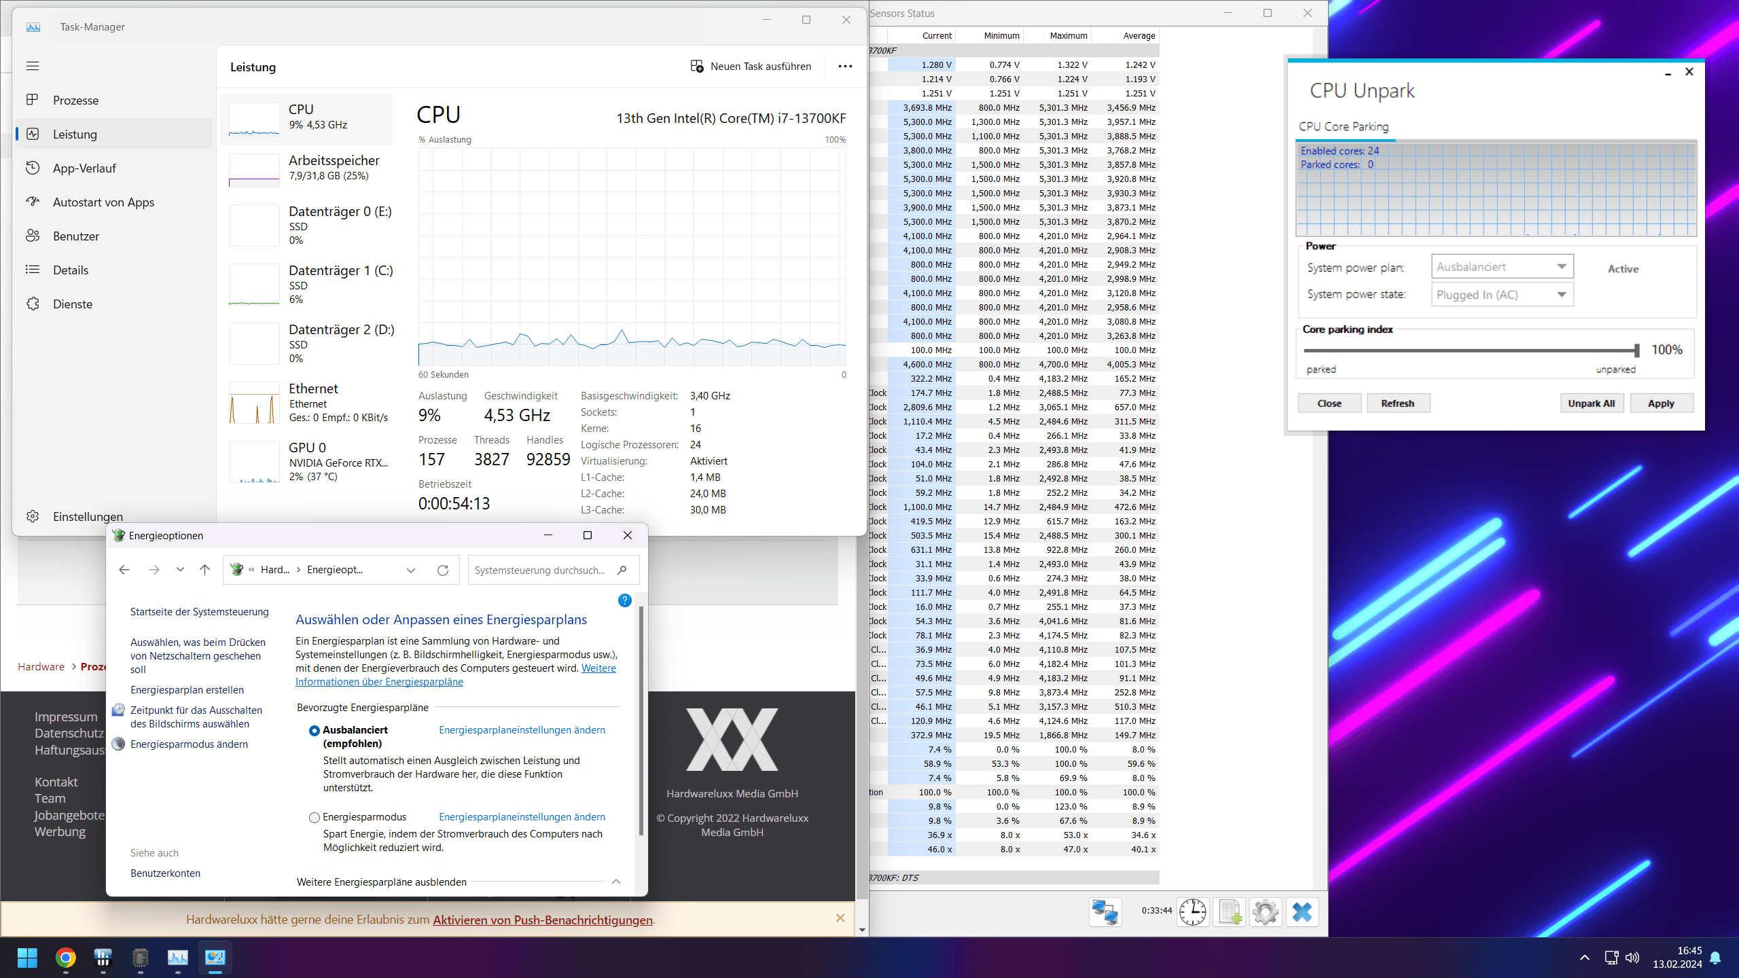The height and width of the screenshot is (978, 1739).
Task: Go up one level in Energieoptionen
Action: (204, 570)
